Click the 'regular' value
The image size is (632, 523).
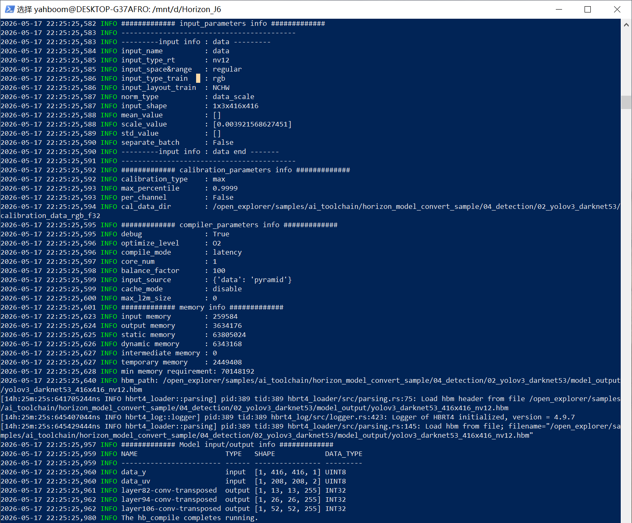coord(227,69)
